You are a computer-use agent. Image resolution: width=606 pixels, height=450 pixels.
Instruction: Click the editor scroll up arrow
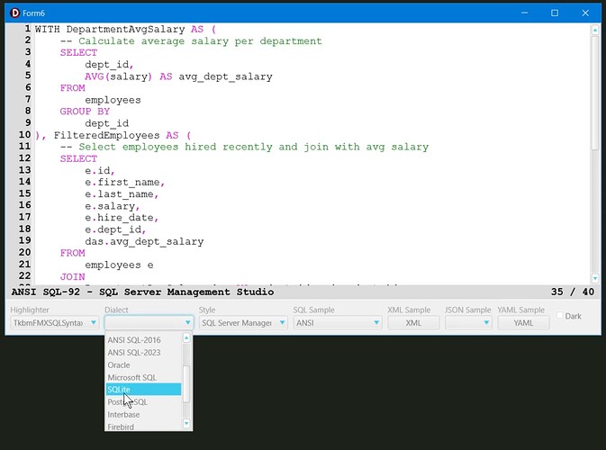click(595, 30)
